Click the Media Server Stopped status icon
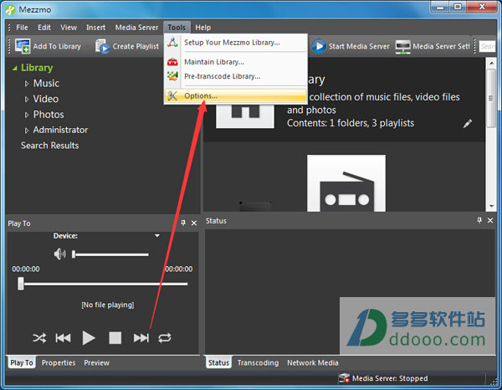The height and width of the screenshot is (390, 502). (344, 378)
